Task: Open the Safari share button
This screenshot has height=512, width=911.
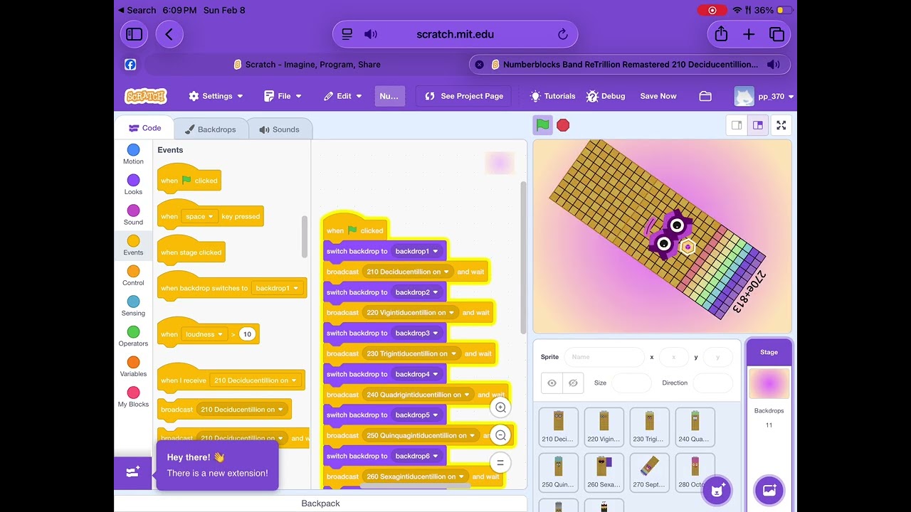Action: click(x=721, y=34)
